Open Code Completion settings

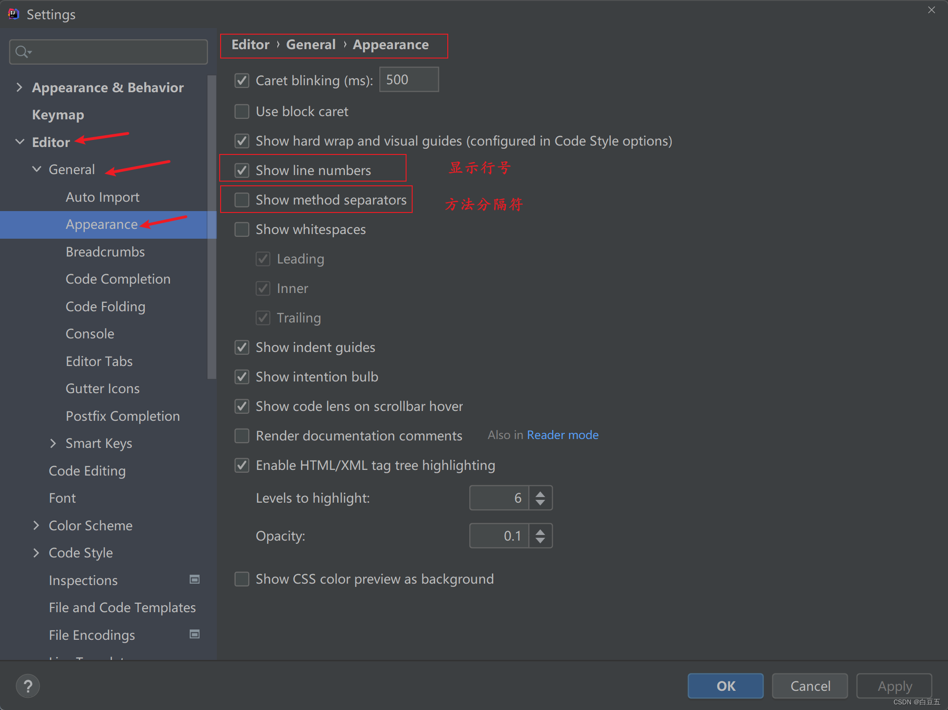118,279
